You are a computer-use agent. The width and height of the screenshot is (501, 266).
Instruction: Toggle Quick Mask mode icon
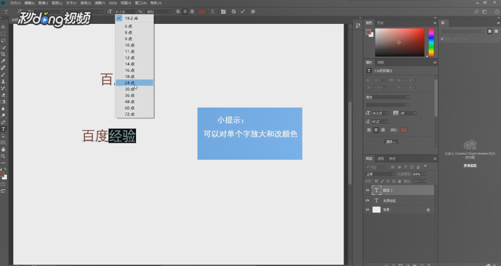pyautogui.click(x=3, y=184)
